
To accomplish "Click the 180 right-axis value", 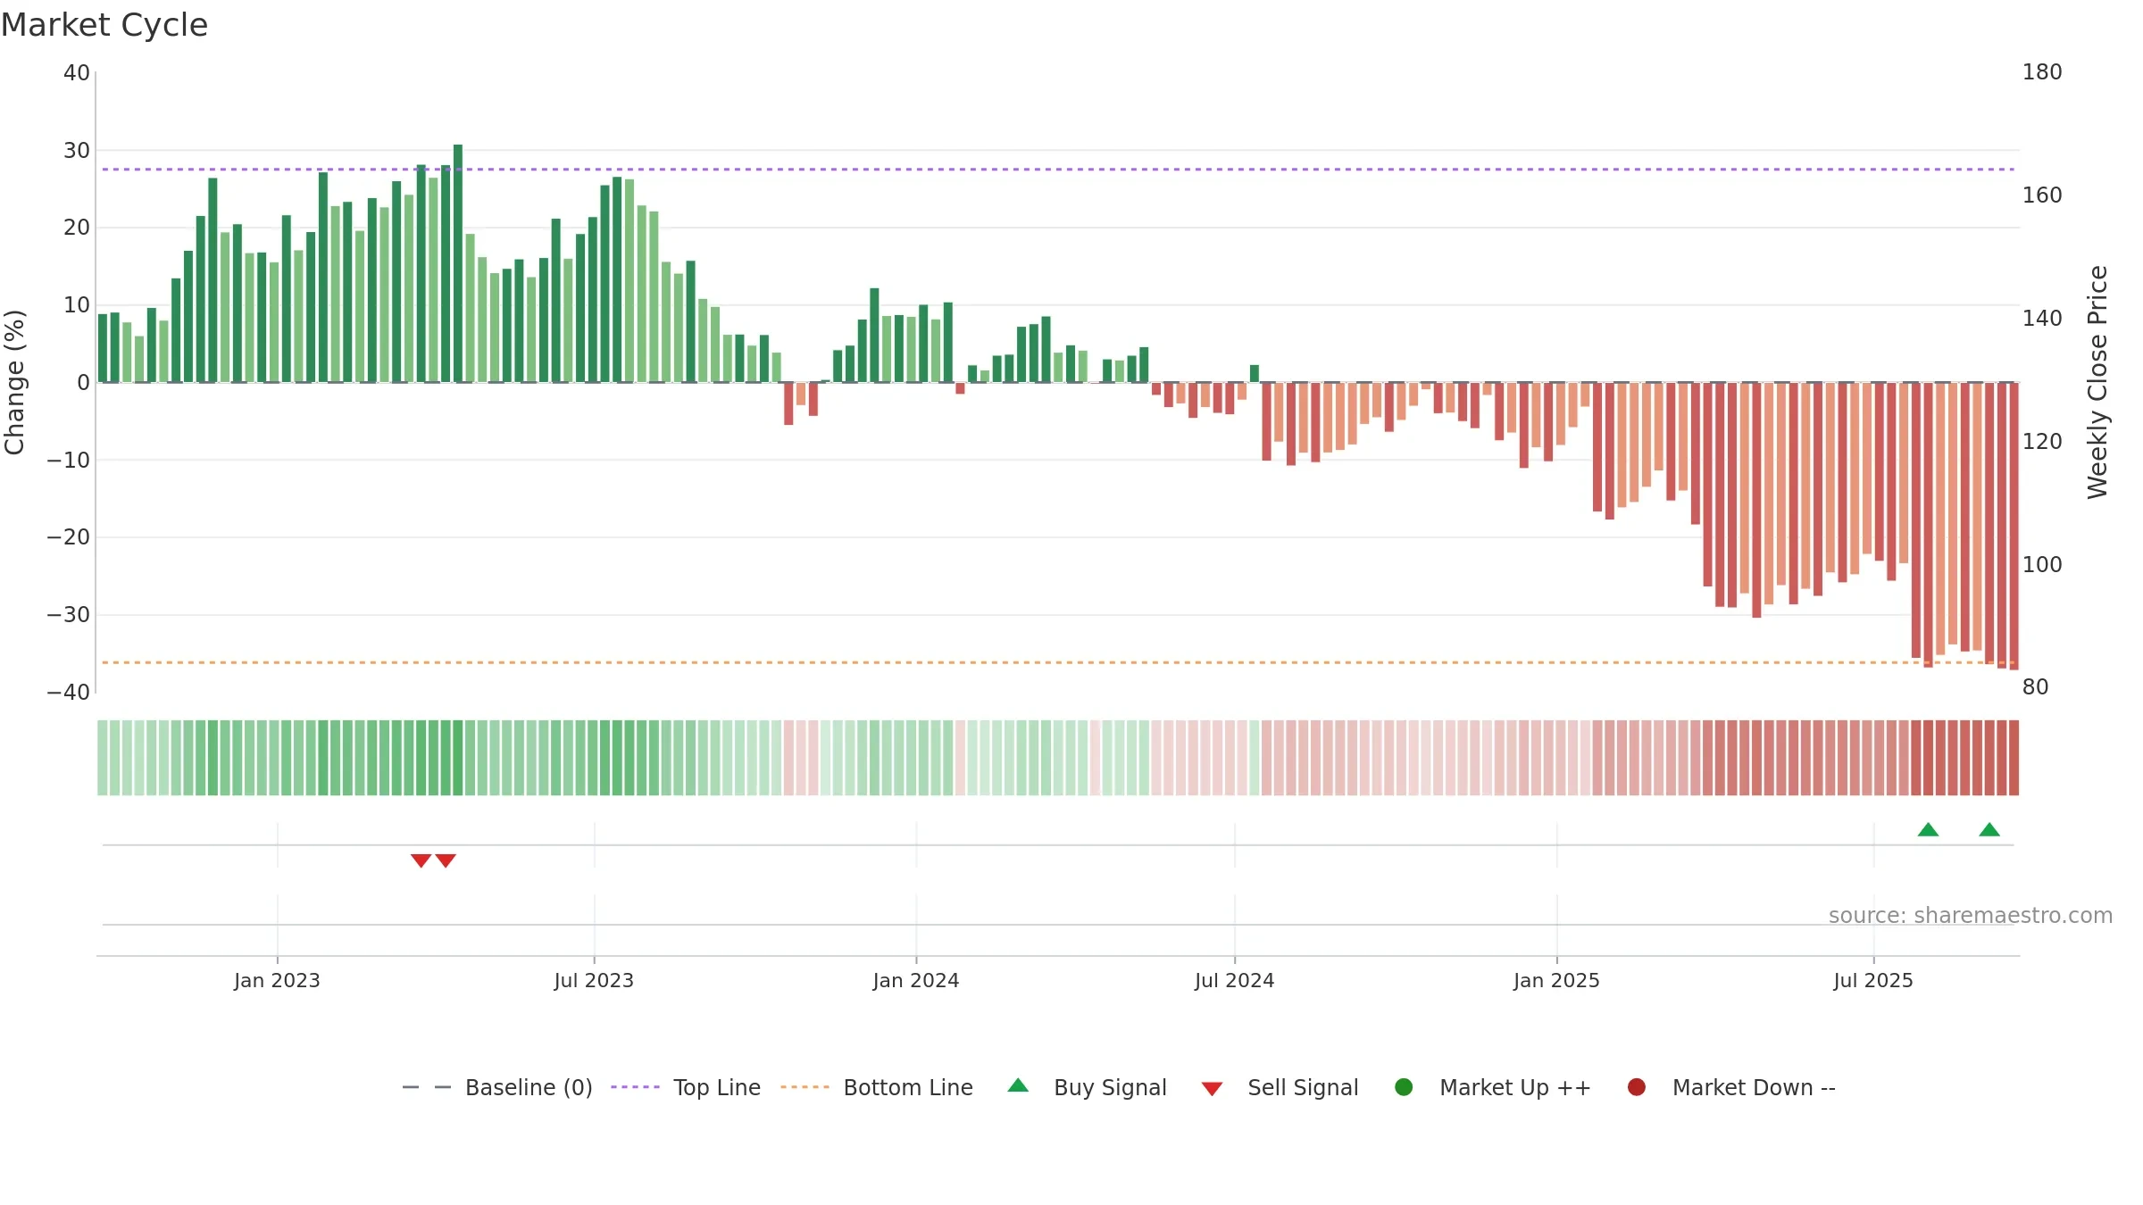I will tap(2042, 72).
